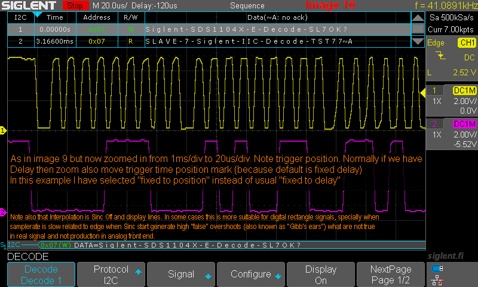Open the Signal submenu
478x287 pixels.
click(181, 274)
